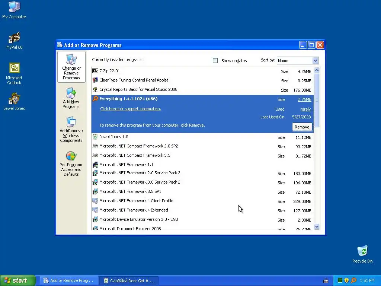Switch to Add New Programs
Image resolution: width=381 pixels, height=286 pixels.
coord(71,98)
